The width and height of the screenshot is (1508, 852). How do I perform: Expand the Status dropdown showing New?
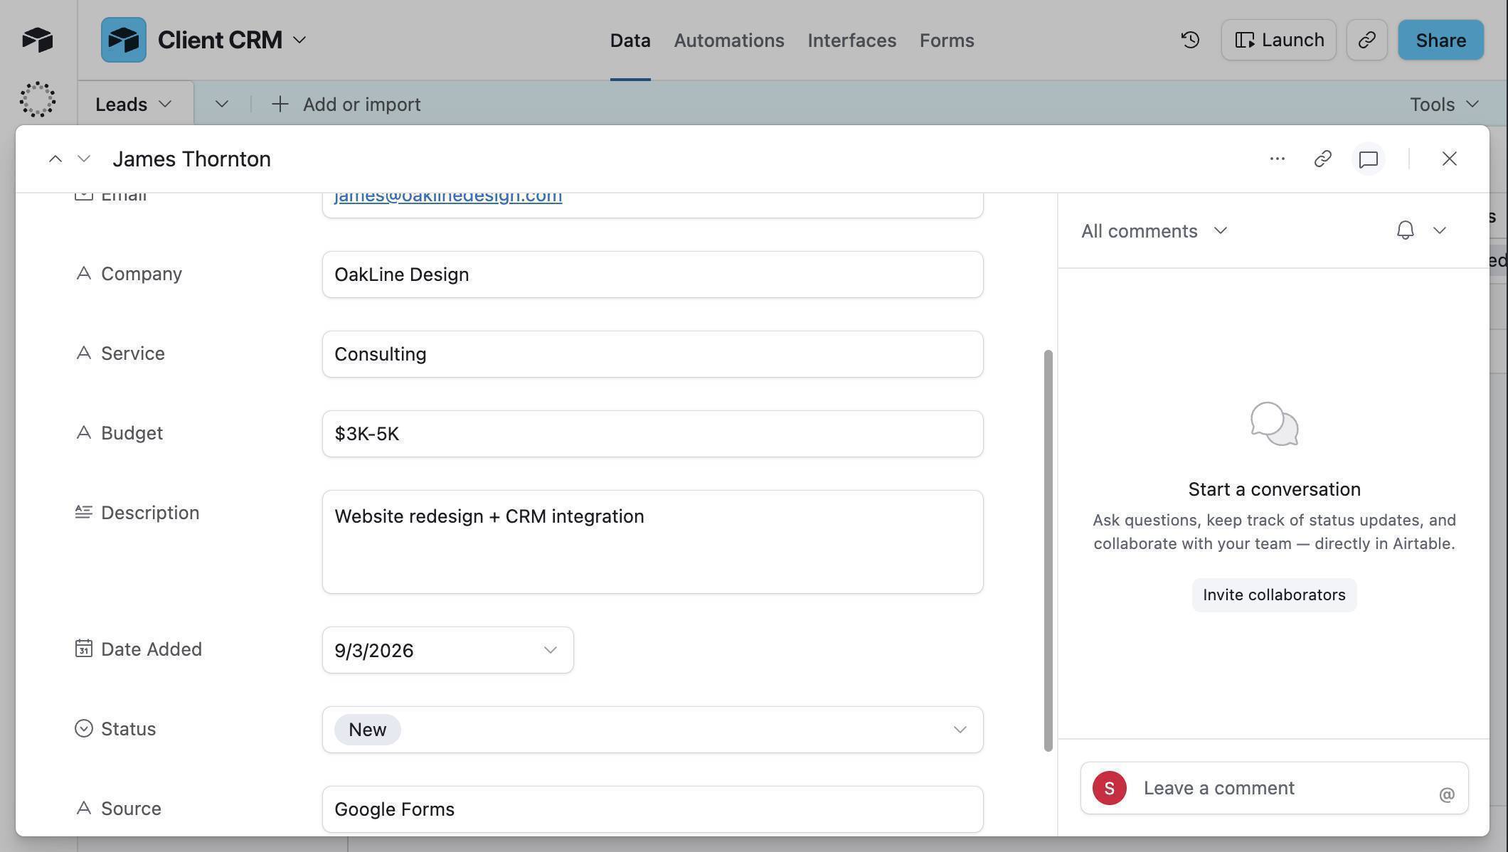961,729
